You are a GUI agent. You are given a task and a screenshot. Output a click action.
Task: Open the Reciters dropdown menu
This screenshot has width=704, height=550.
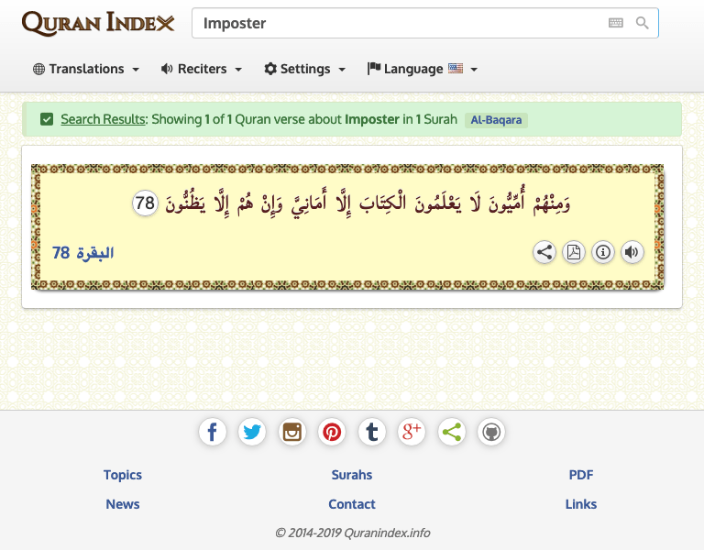point(202,69)
